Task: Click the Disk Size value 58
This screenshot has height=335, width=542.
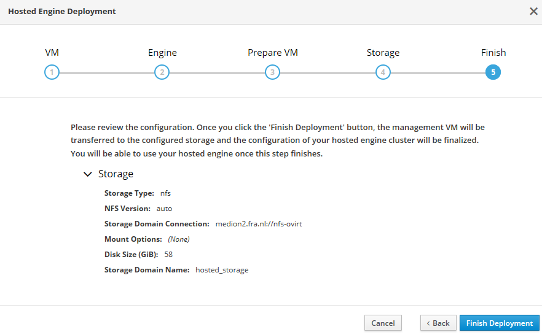Action: click(x=169, y=255)
